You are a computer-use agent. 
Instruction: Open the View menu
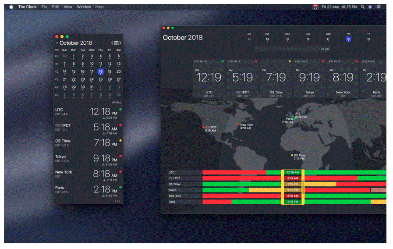click(x=67, y=7)
